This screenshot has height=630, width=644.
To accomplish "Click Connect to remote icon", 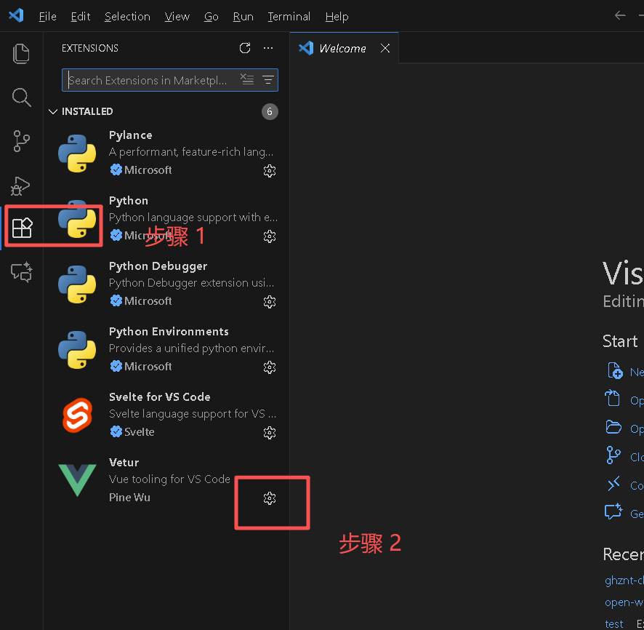I will (x=613, y=484).
